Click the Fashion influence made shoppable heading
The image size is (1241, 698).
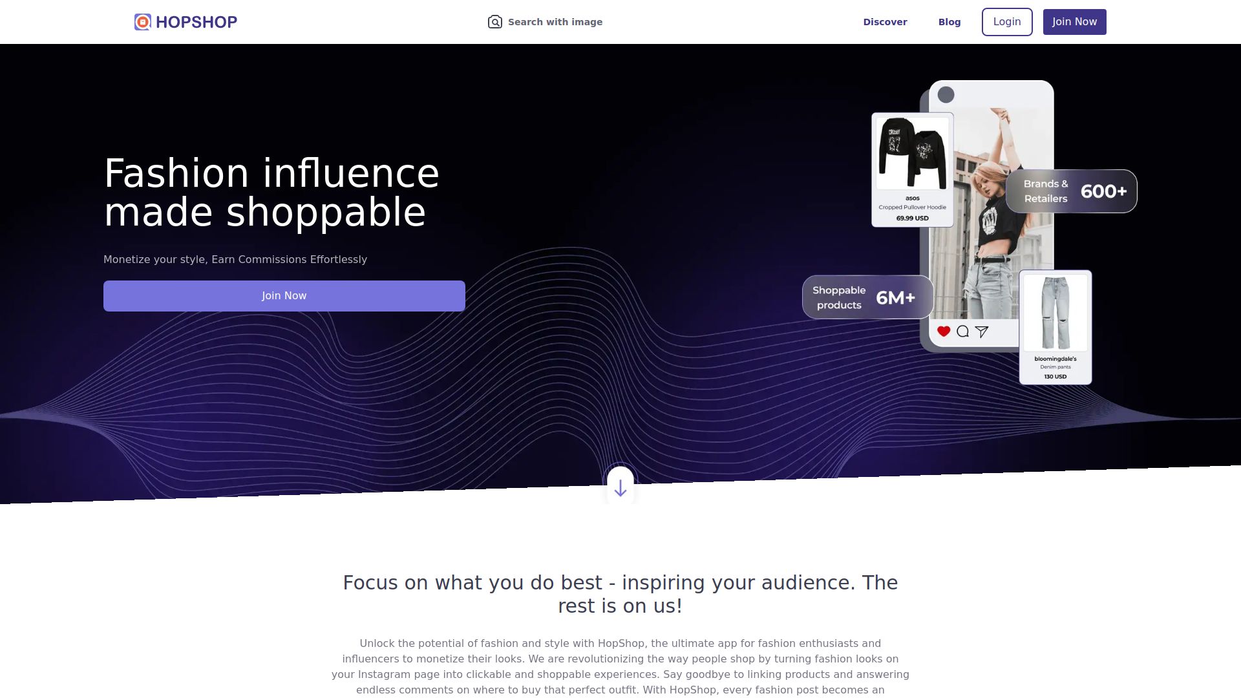[271, 193]
